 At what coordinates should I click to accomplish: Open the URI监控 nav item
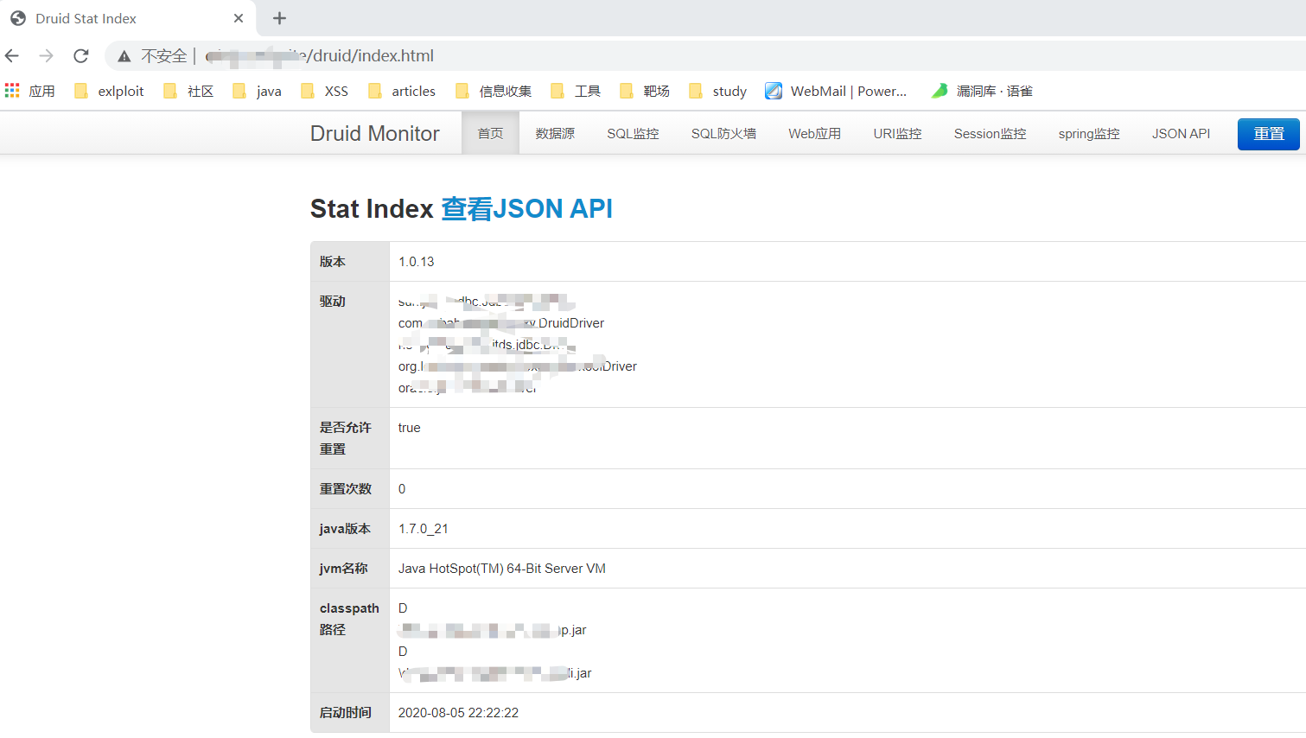897,133
